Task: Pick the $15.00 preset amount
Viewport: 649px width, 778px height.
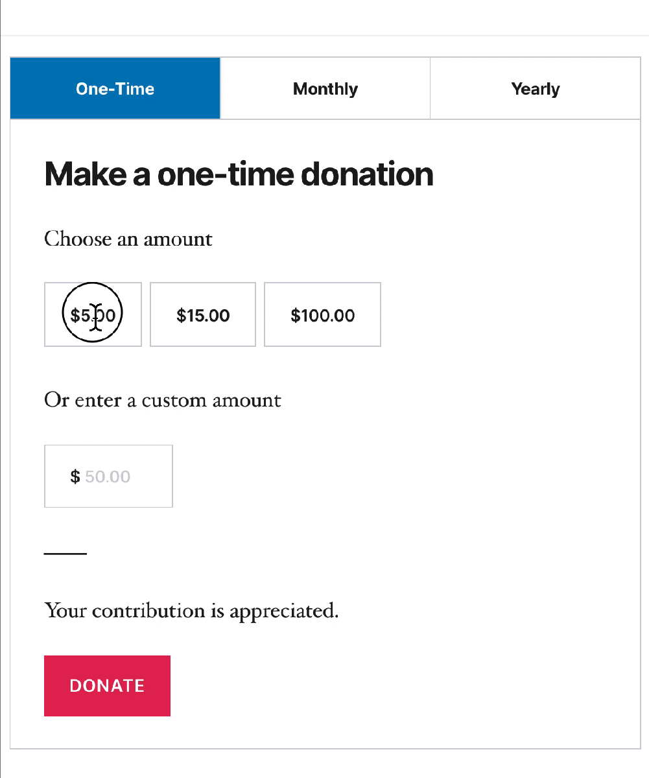Action: [203, 315]
